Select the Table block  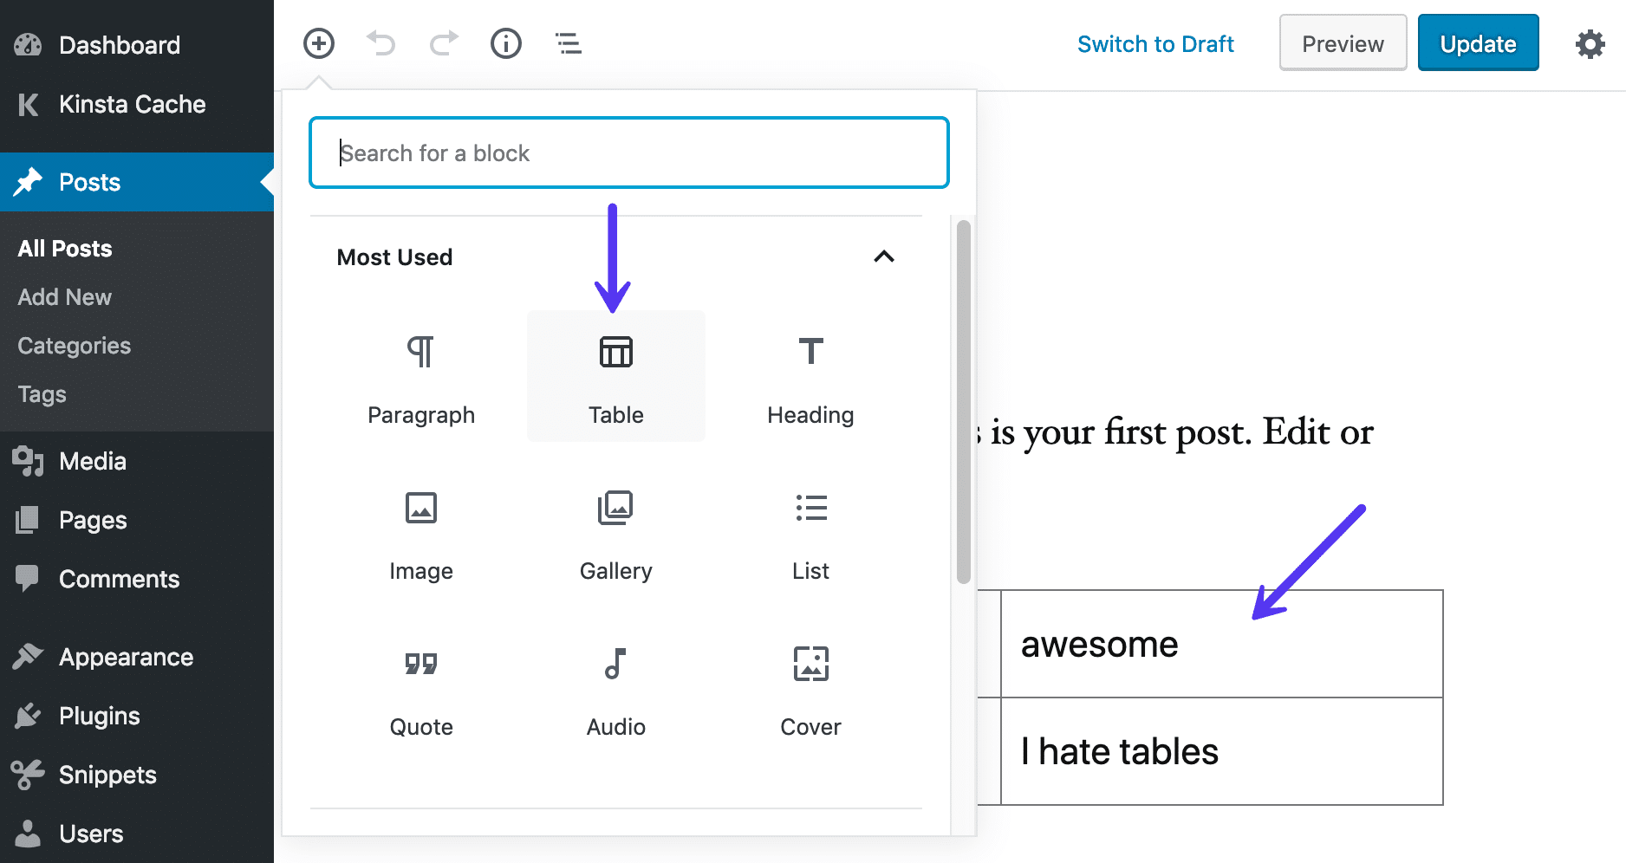[615, 376]
